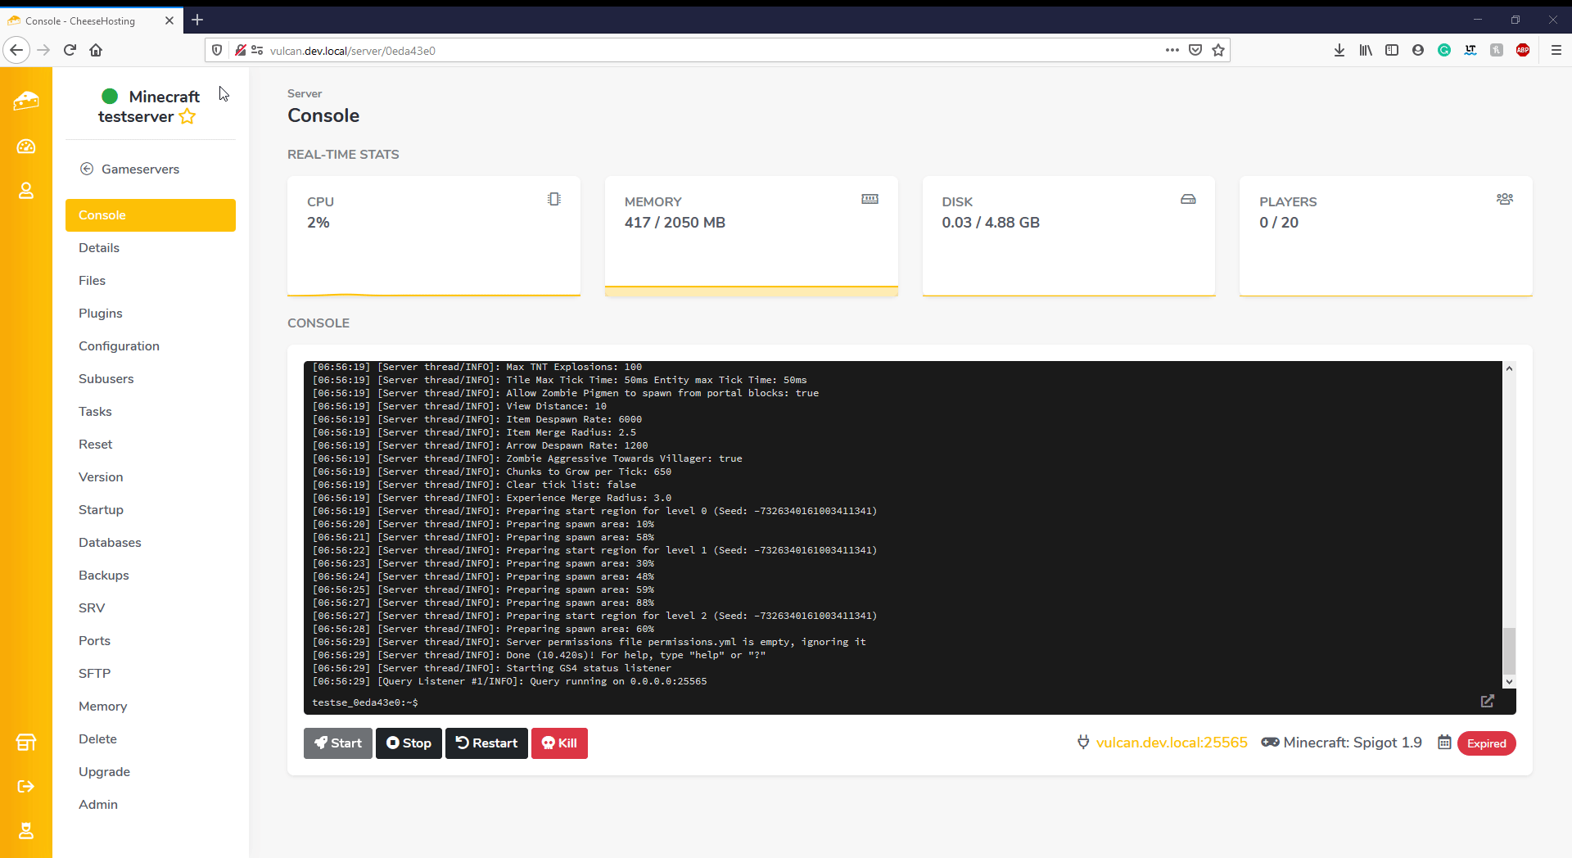The height and width of the screenshot is (858, 1572).
Task: Toggle the favorite star beside testserver
Action: pyautogui.click(x=187, y=116)
